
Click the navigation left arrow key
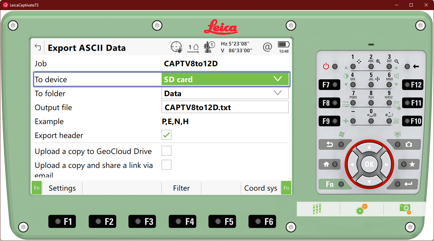click(353, 164)
